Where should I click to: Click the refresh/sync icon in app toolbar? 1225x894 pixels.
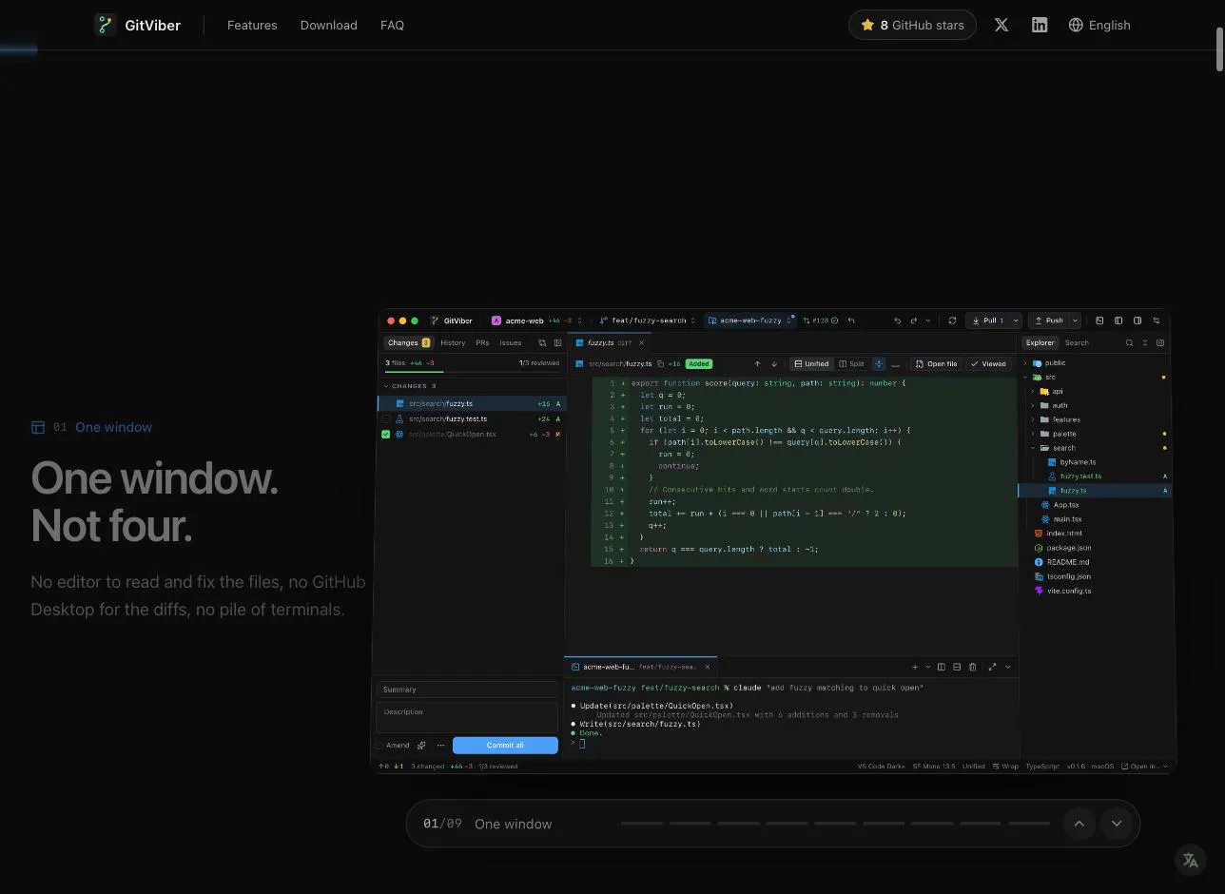coord(952,321)
